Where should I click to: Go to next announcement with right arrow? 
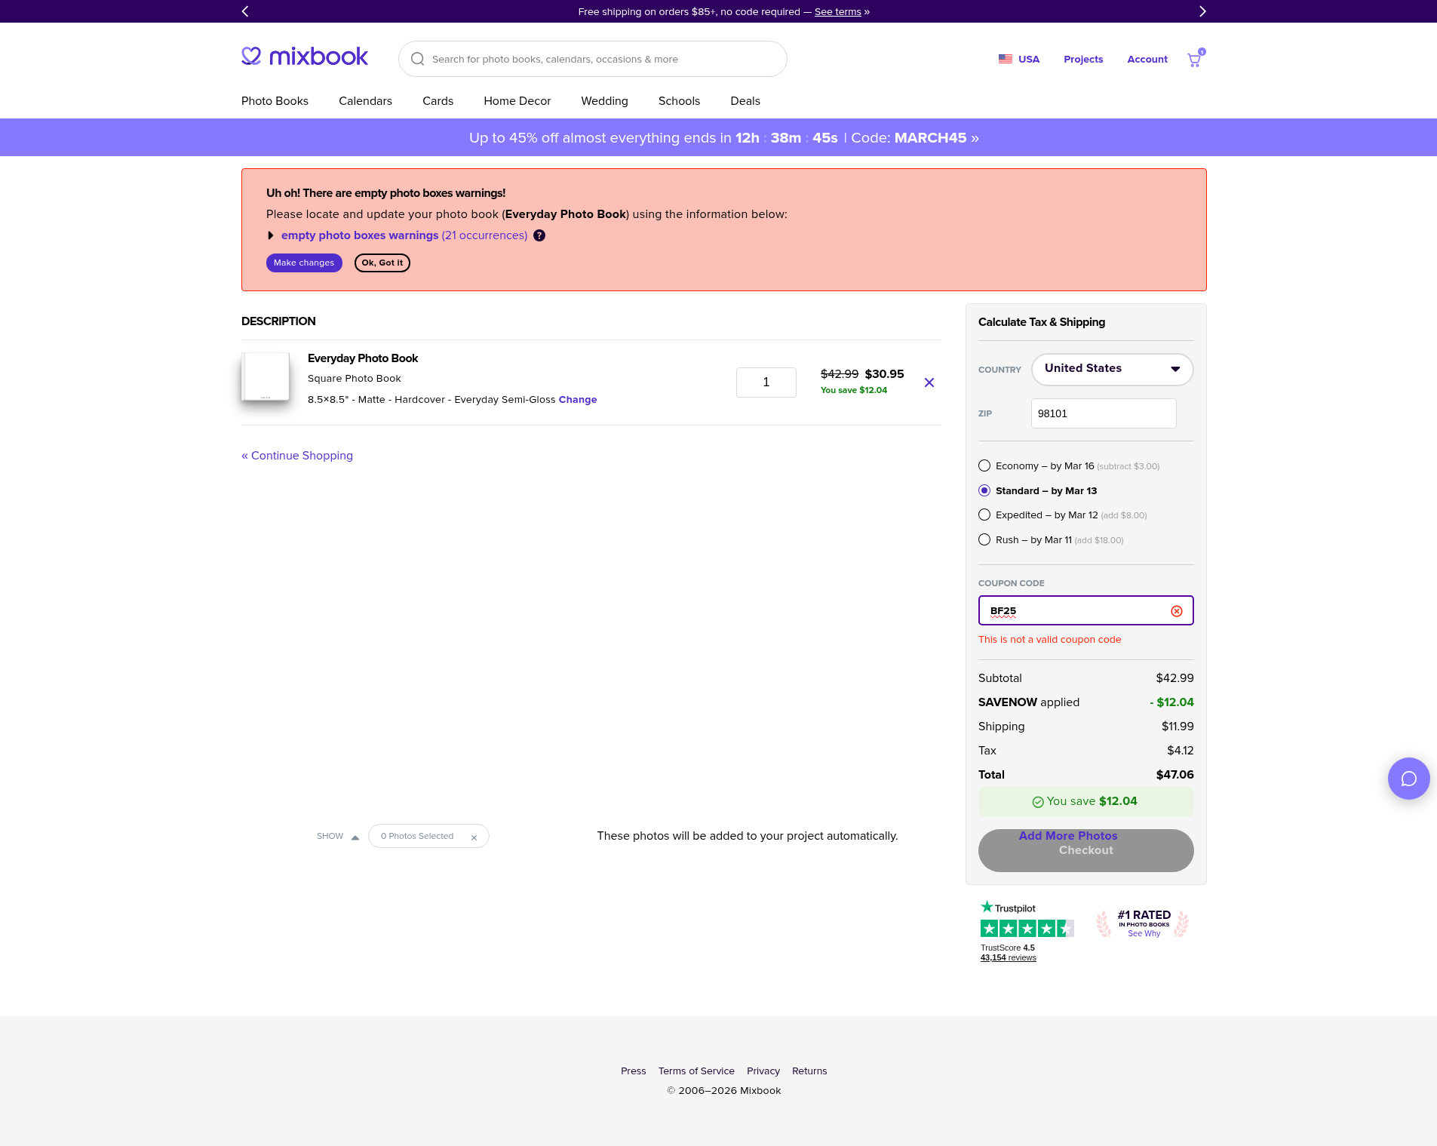click(1202, 11)
